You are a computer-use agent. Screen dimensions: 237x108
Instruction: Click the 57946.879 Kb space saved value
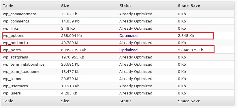[x=191, y=50]
